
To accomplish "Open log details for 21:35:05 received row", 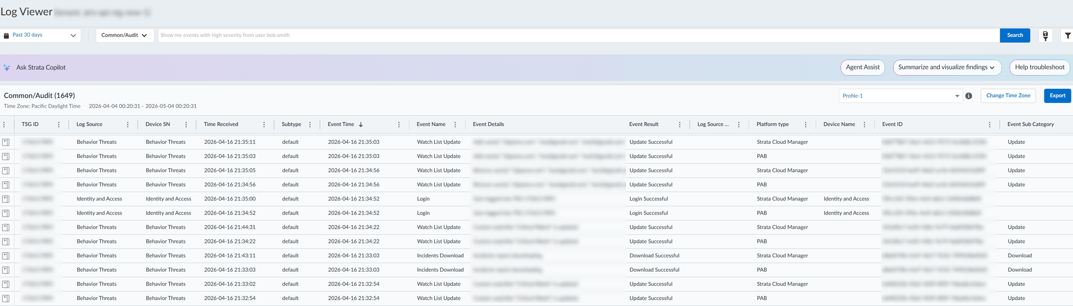I will click(6, 171).
